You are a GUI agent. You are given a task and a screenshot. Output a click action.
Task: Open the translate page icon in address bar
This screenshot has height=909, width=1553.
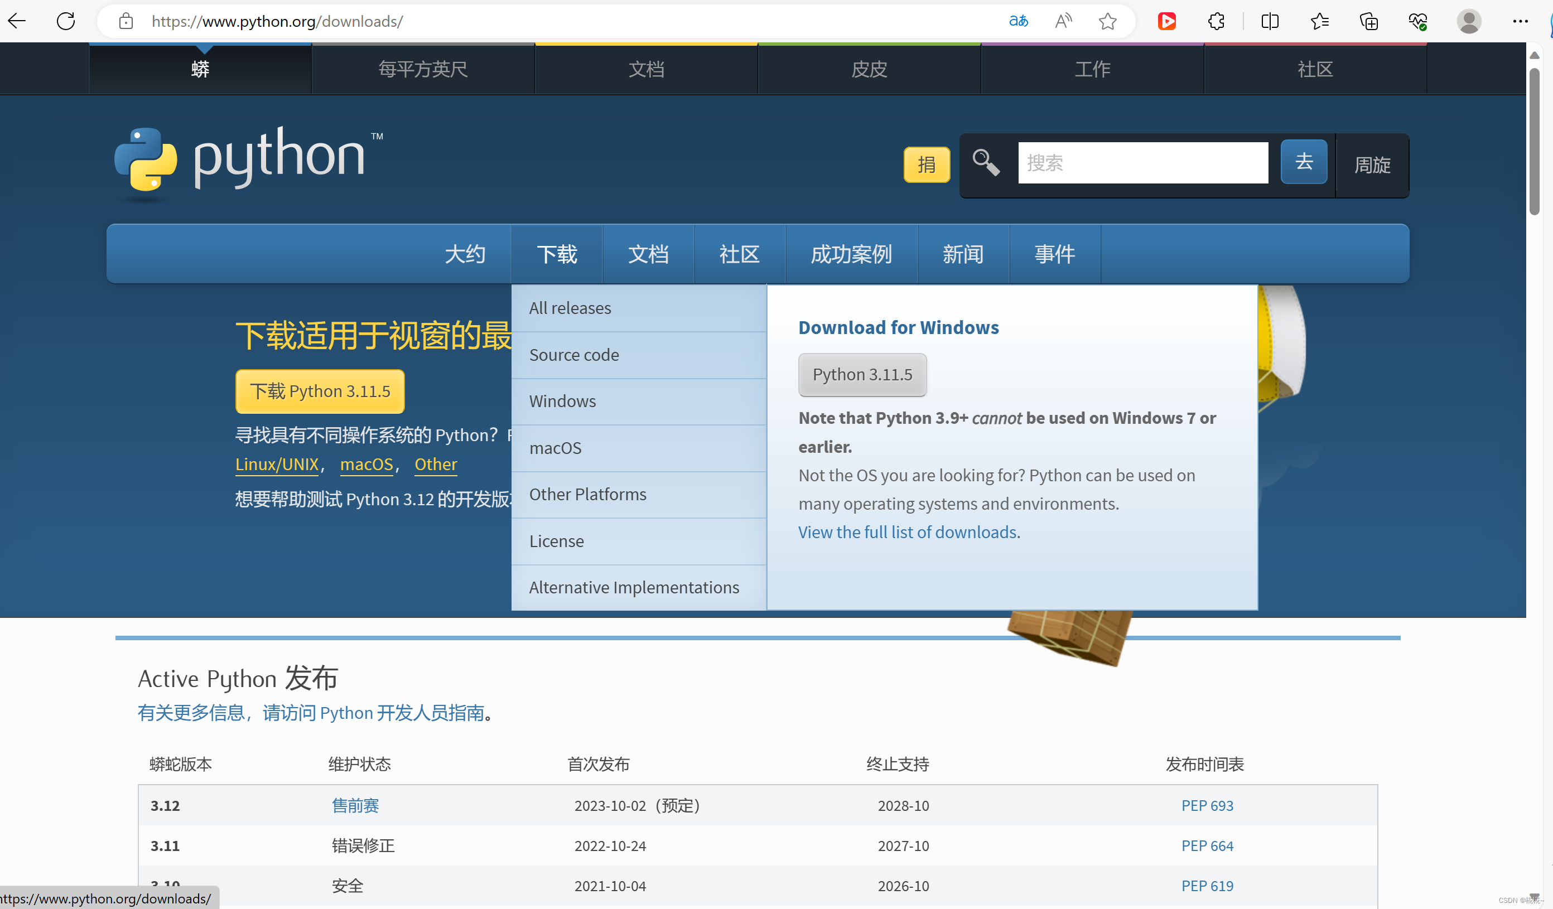click(x=1018, y=21)
